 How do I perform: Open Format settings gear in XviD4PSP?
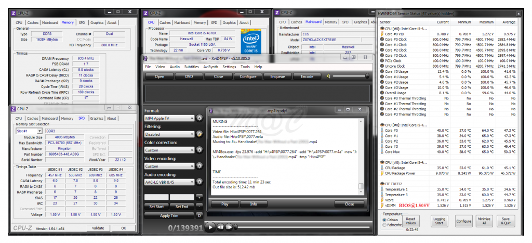pos(199,118)
